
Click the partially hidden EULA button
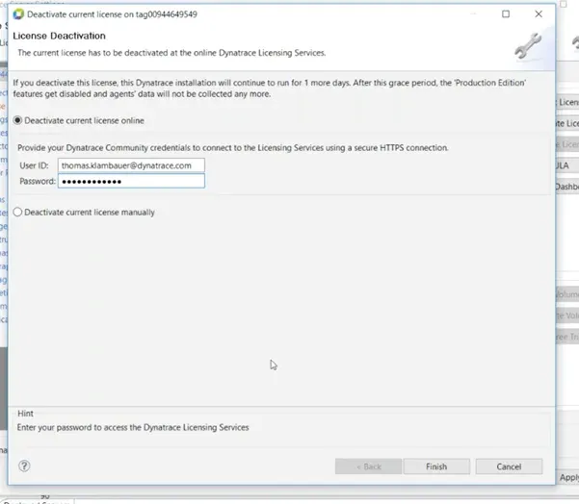click(x=565, y=165)
